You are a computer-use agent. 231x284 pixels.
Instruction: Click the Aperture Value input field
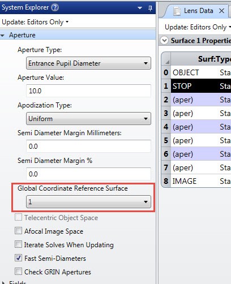[x=88, y=91]
